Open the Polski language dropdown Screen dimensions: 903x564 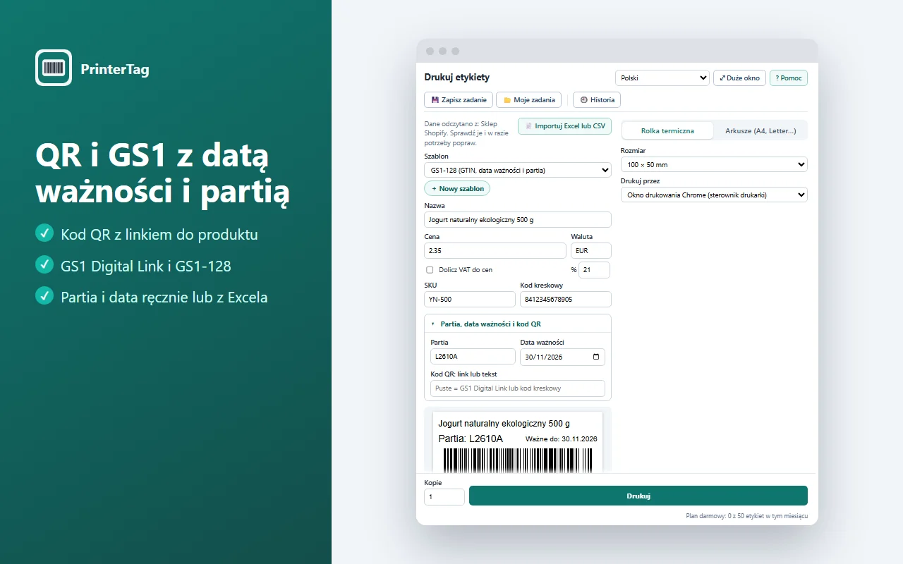[662, 78]
